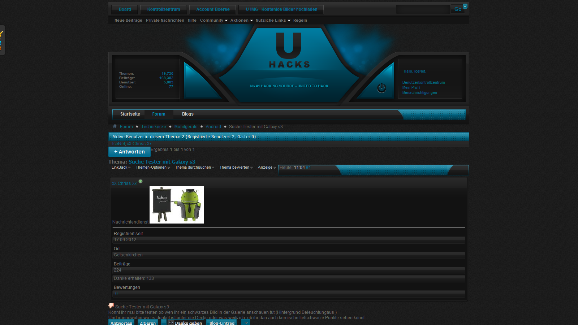Click the Hilfe menu link

(x=192, y=21)
